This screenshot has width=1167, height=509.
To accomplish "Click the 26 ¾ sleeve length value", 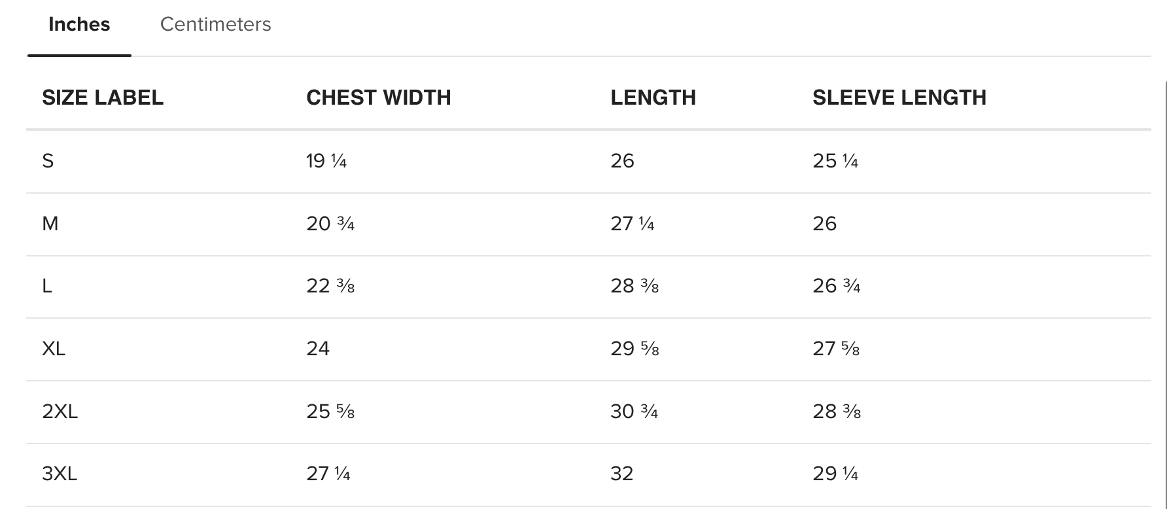I will (x=837, y=286).
